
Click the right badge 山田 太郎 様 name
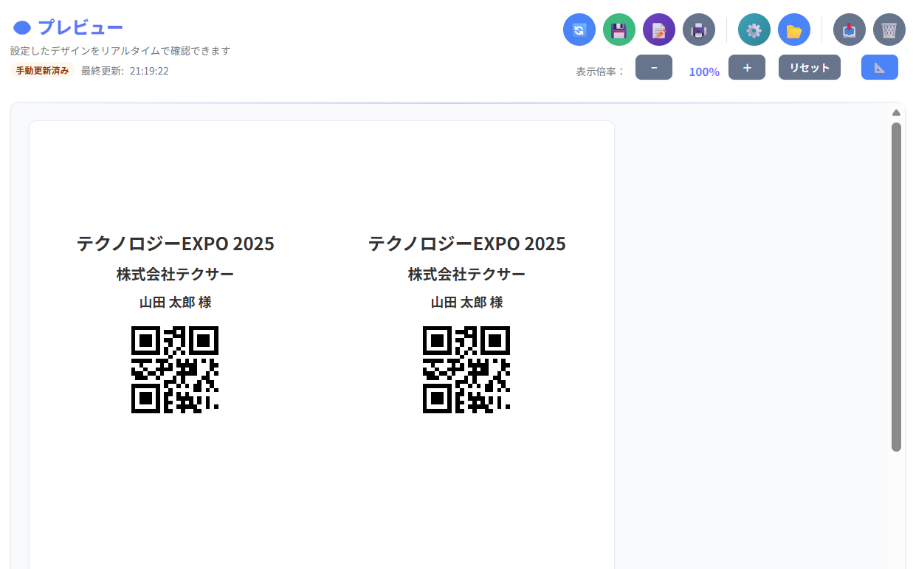point(466,303)
